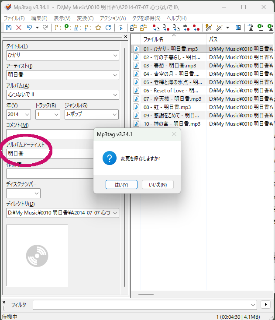Screen dimensions: 275x320
Task: Click the Filename to Tag convert icon
Action: coord(166,28)
